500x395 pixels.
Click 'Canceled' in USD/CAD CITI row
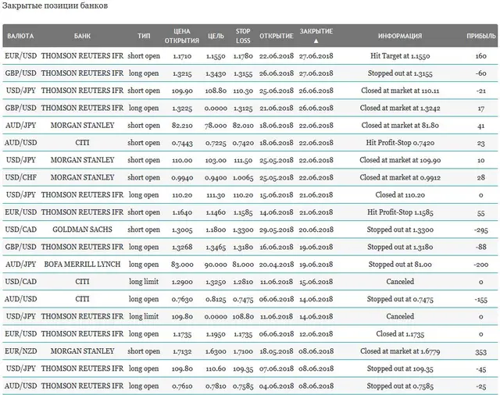click(400, 282)
